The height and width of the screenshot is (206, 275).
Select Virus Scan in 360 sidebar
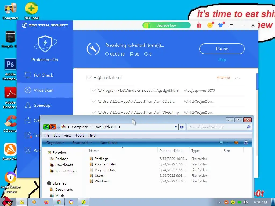click(45, 90)
